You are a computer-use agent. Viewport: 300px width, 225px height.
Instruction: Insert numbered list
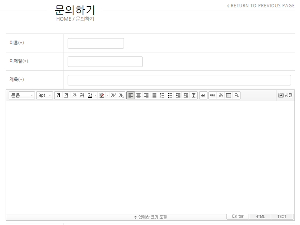click(162, 95)
